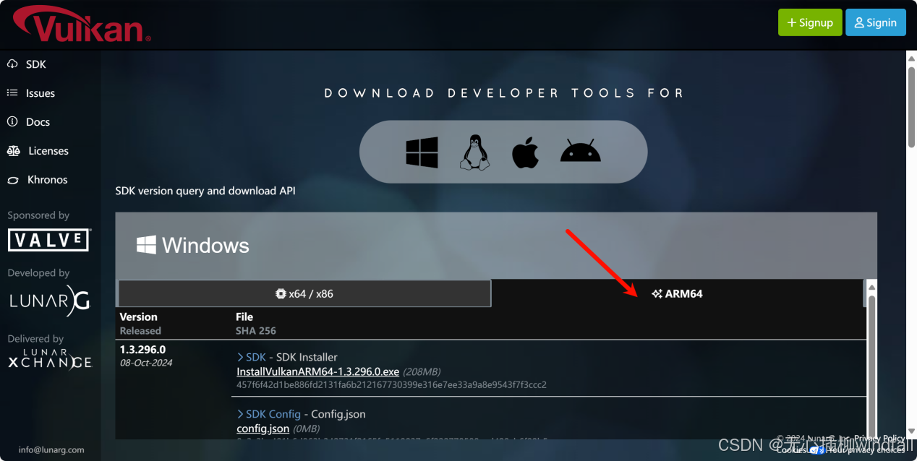
Task: Select the Windows platform icon
Action: click(422, 153)
